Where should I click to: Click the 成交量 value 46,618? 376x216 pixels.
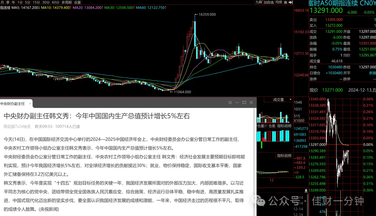[x=337, y=61]
